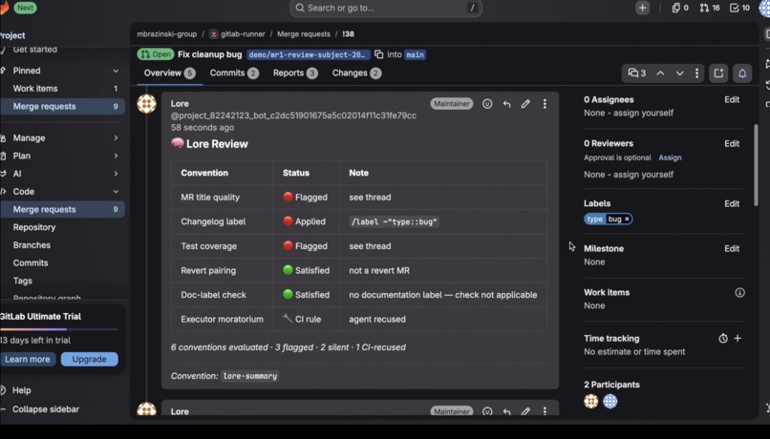
Task: Click the lore-summary convention code text
Action: (x=250, y=376)
